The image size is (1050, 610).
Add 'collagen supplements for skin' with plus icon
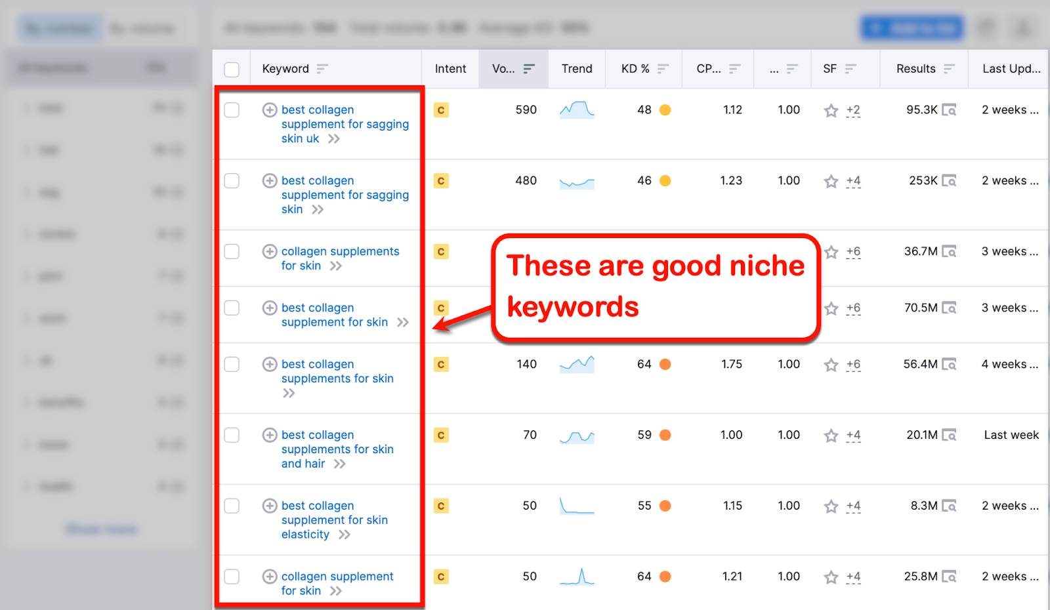click(270, 252)
